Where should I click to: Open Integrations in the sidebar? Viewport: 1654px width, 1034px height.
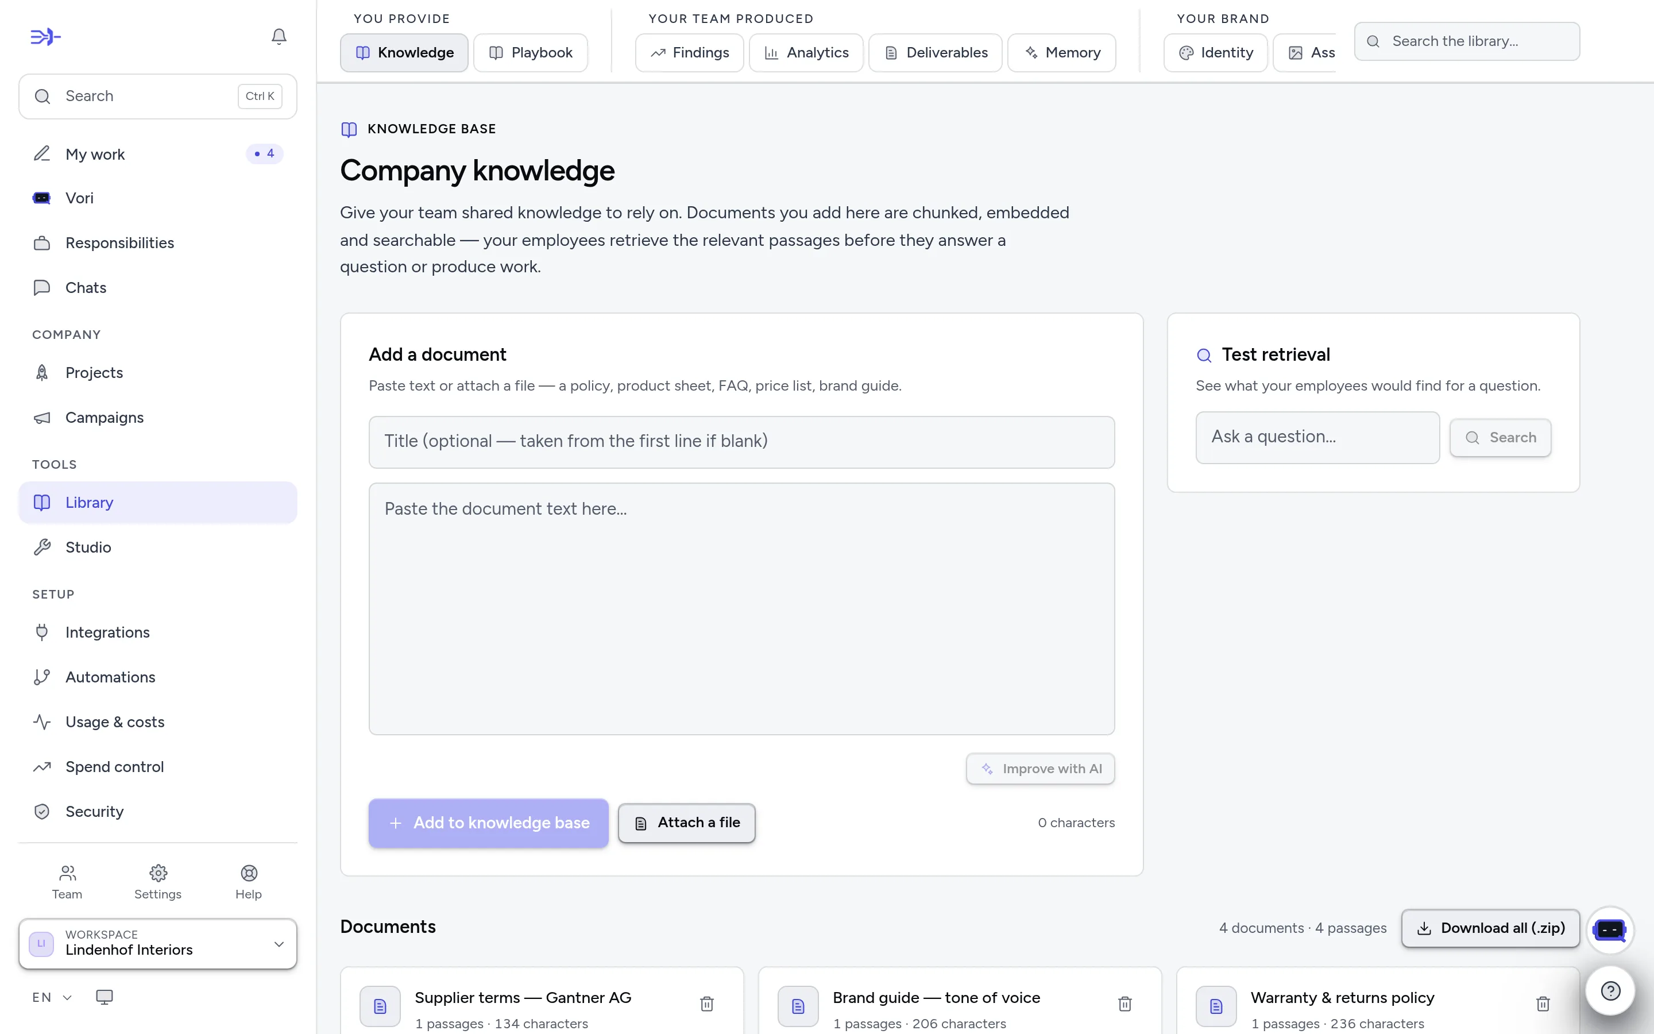tap(158, 632)
